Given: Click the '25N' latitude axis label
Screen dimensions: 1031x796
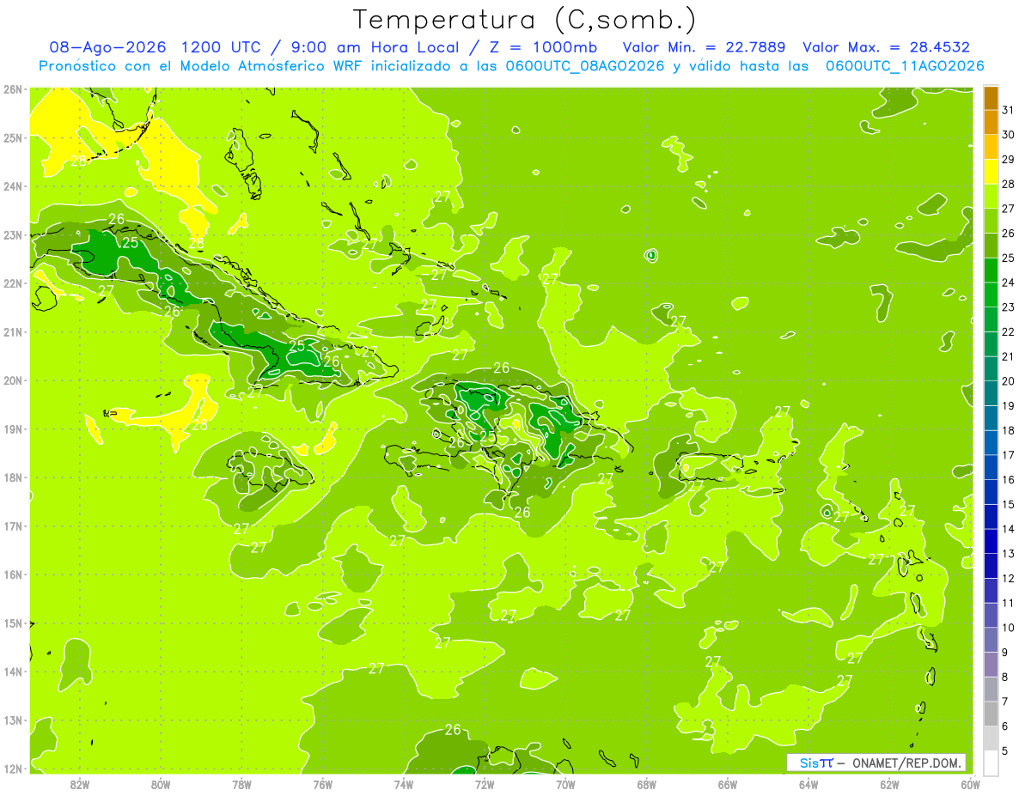Looking at the screenshot, I should [13, 137].
